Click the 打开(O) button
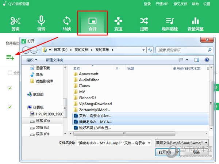The image size is (219, 164). (x=165, y=152)
